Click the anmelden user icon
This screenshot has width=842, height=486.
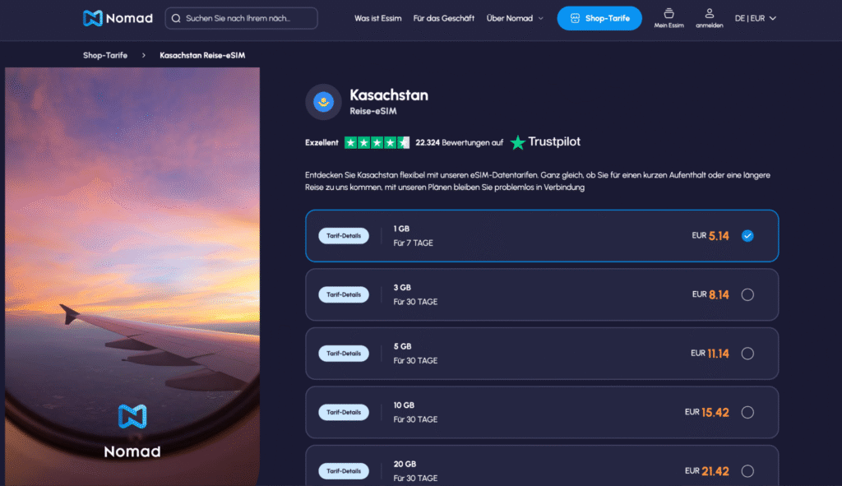tap(709, 15)
